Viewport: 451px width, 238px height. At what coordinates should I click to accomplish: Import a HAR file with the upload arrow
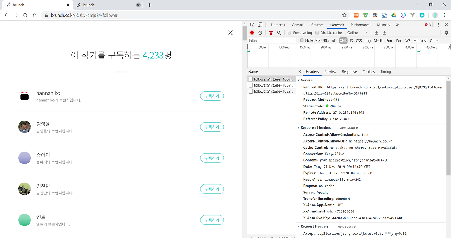376,33
